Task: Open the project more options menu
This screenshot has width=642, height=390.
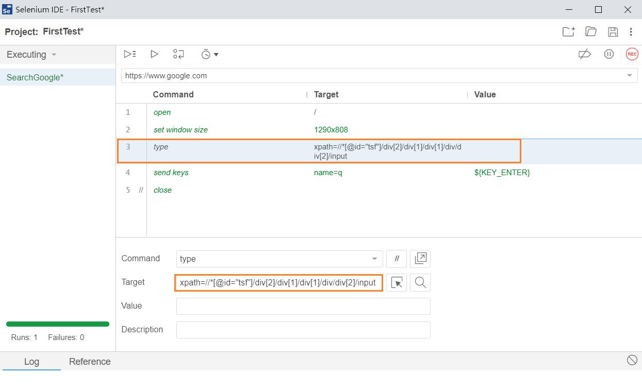Action: 631,32
